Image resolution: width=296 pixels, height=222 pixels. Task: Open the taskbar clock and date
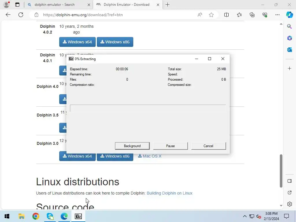pos(271,216)
